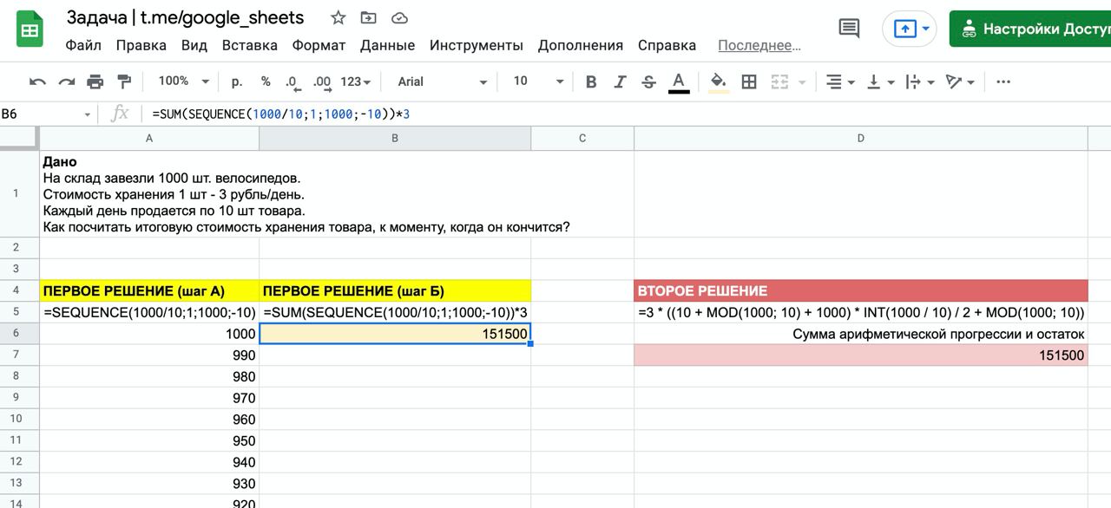Image resolution: width=1111 pixels, height=508 pixels.
Task: Increase decimal places
Action: click(321, 82)
